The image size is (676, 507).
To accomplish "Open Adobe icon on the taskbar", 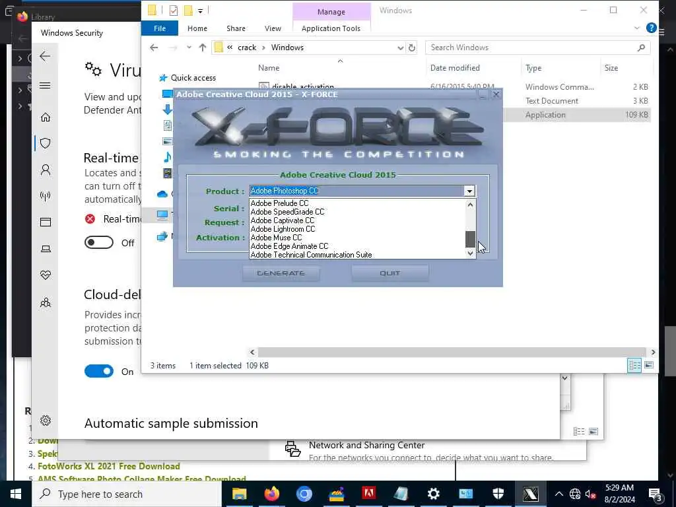I will (x=368, y=494).
